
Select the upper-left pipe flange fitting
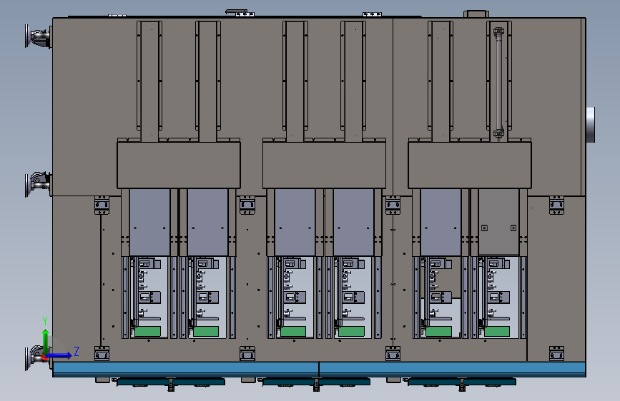[x=38, y=36]
